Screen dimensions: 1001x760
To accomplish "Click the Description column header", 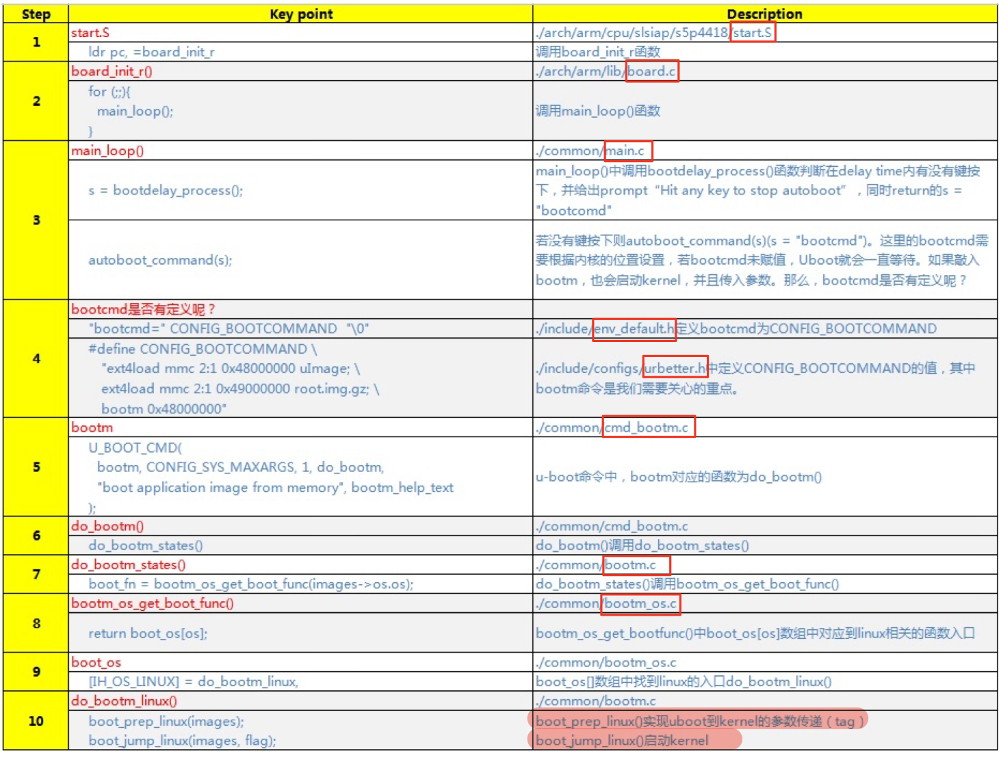I will tap(764, 14).
